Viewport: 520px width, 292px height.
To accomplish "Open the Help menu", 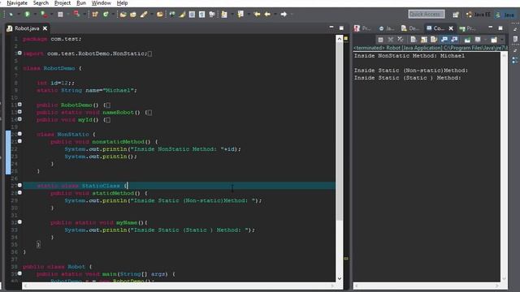I will click(122, 3).
